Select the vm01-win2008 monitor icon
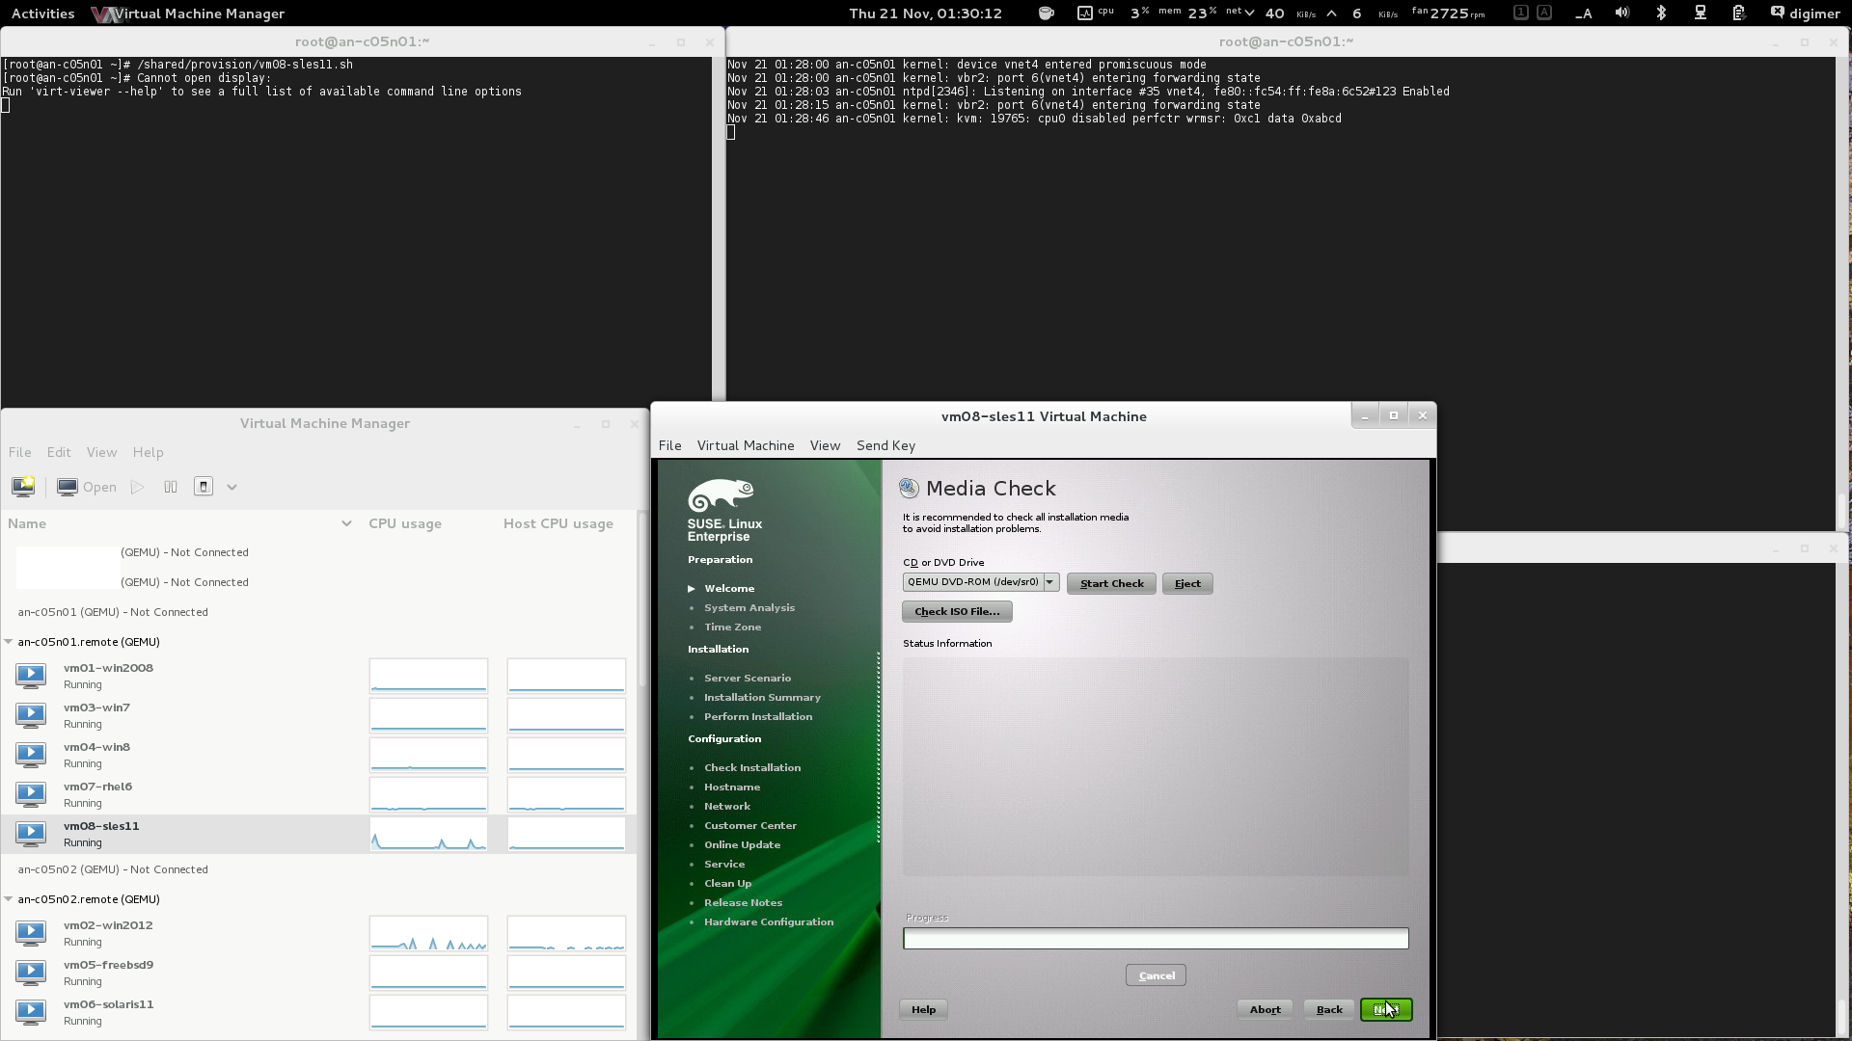 pos(31,675)
